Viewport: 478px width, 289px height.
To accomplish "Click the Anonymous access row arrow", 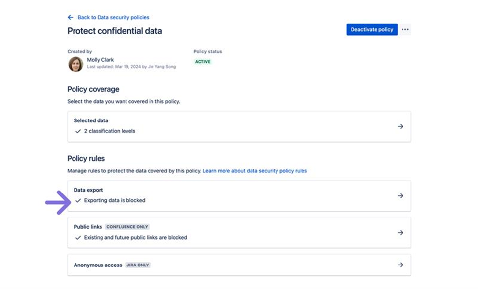I will (x=400, y=265).
